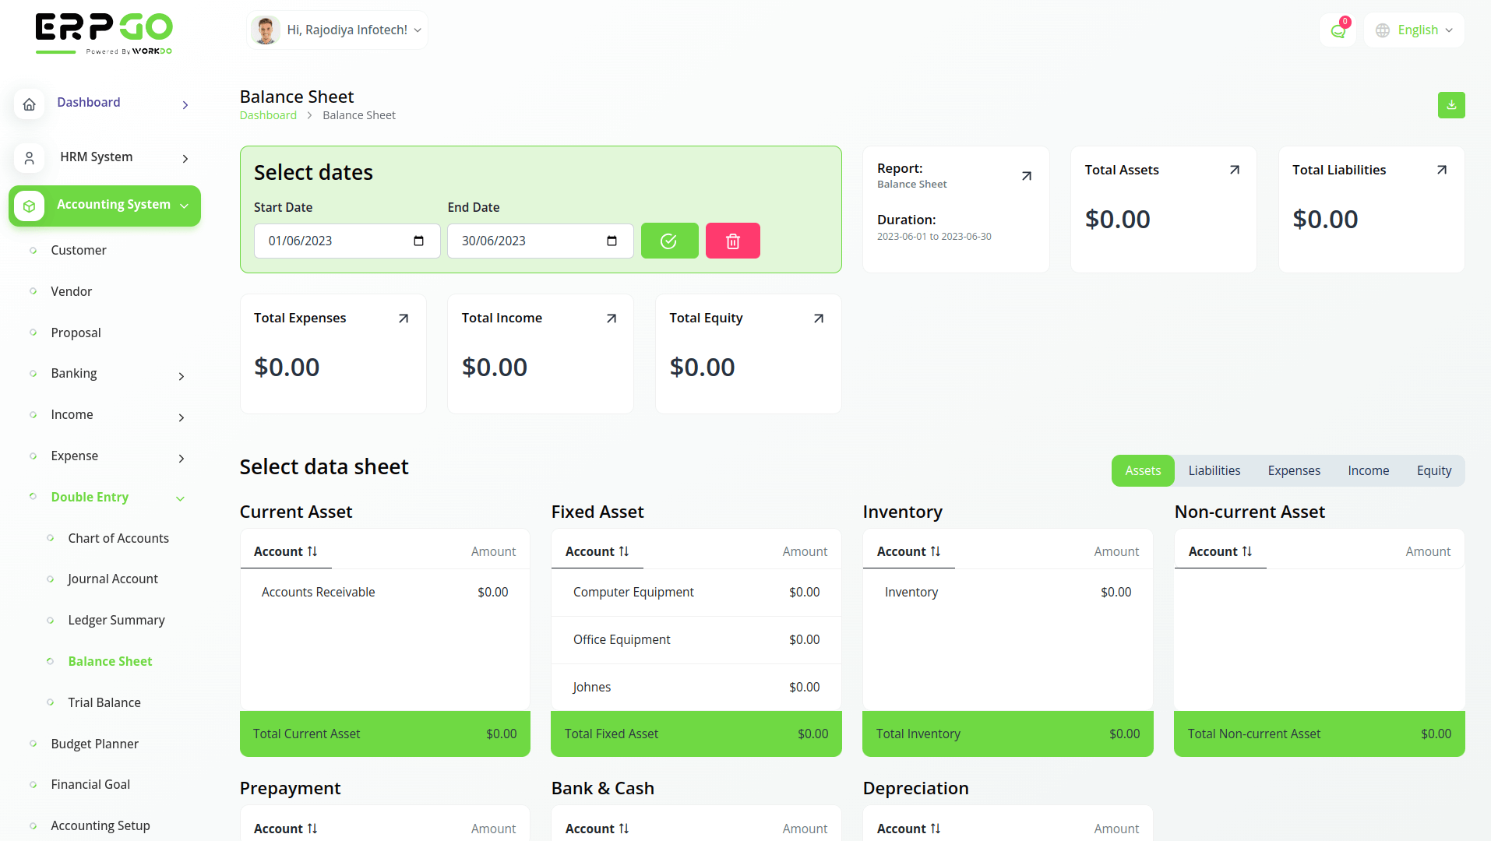Sort Inventory table by Account

908,551
